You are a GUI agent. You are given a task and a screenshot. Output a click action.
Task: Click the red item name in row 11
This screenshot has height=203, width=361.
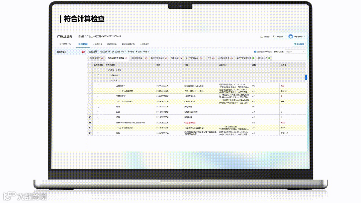coord(190,123)
